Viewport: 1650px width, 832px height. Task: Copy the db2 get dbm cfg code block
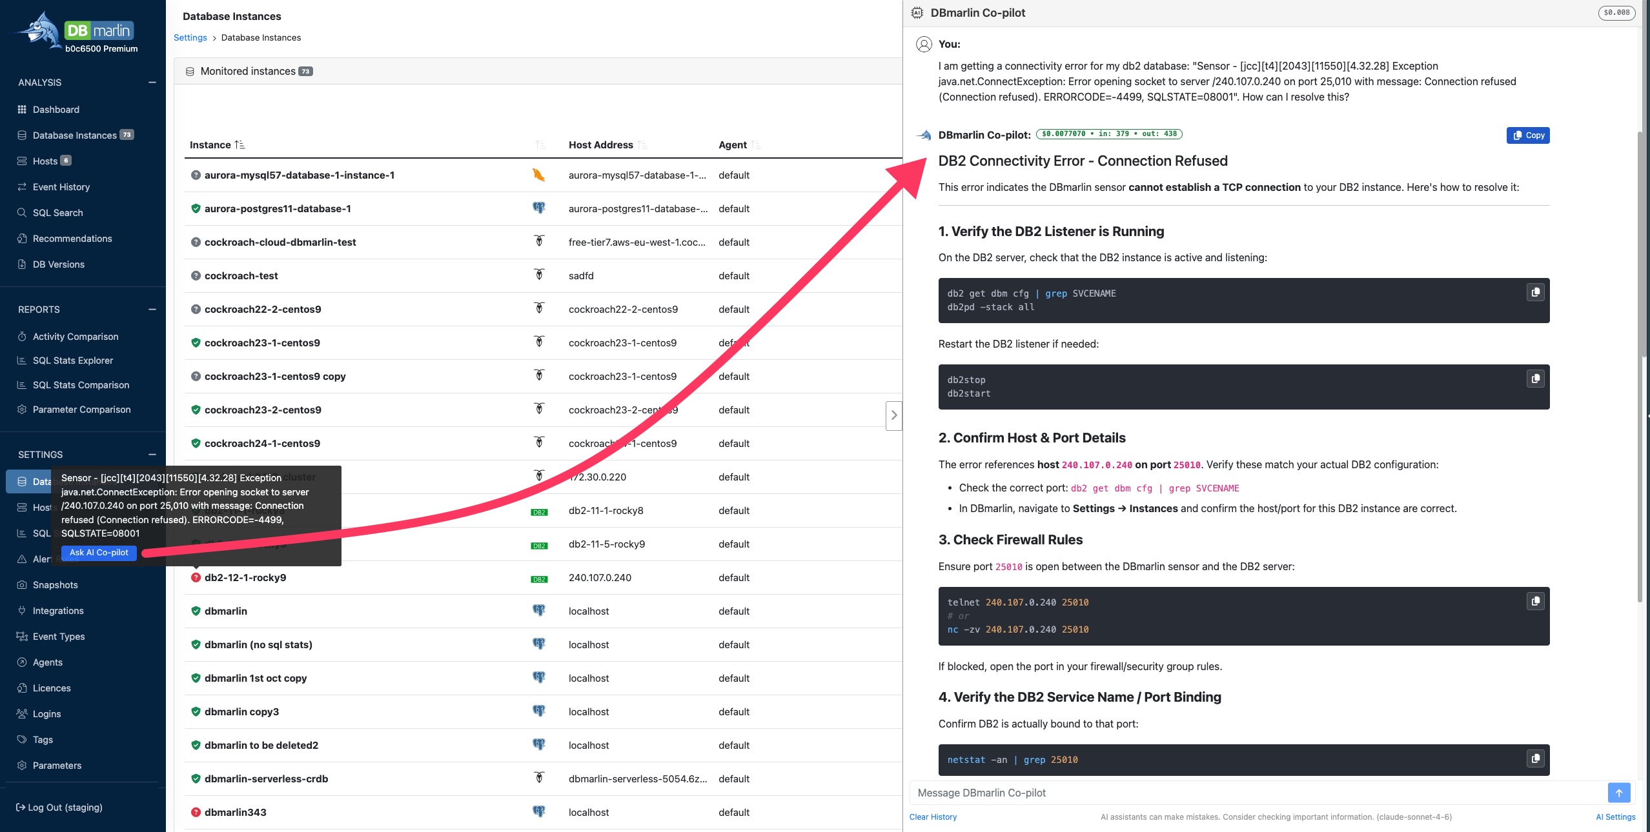(x=1536, y=292)
